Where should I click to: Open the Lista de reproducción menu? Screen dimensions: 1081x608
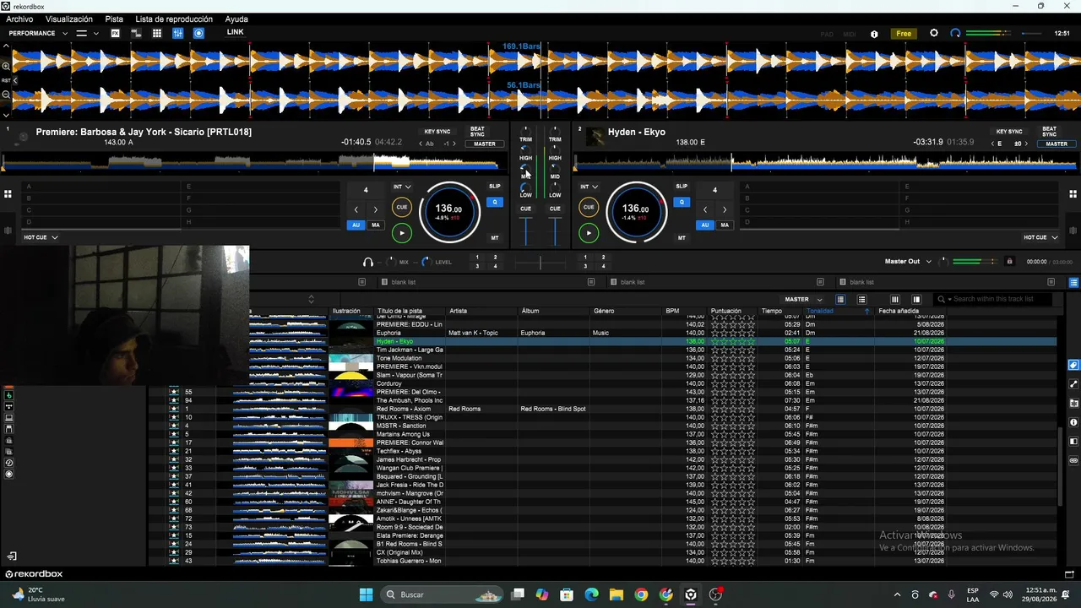(174, 19)
